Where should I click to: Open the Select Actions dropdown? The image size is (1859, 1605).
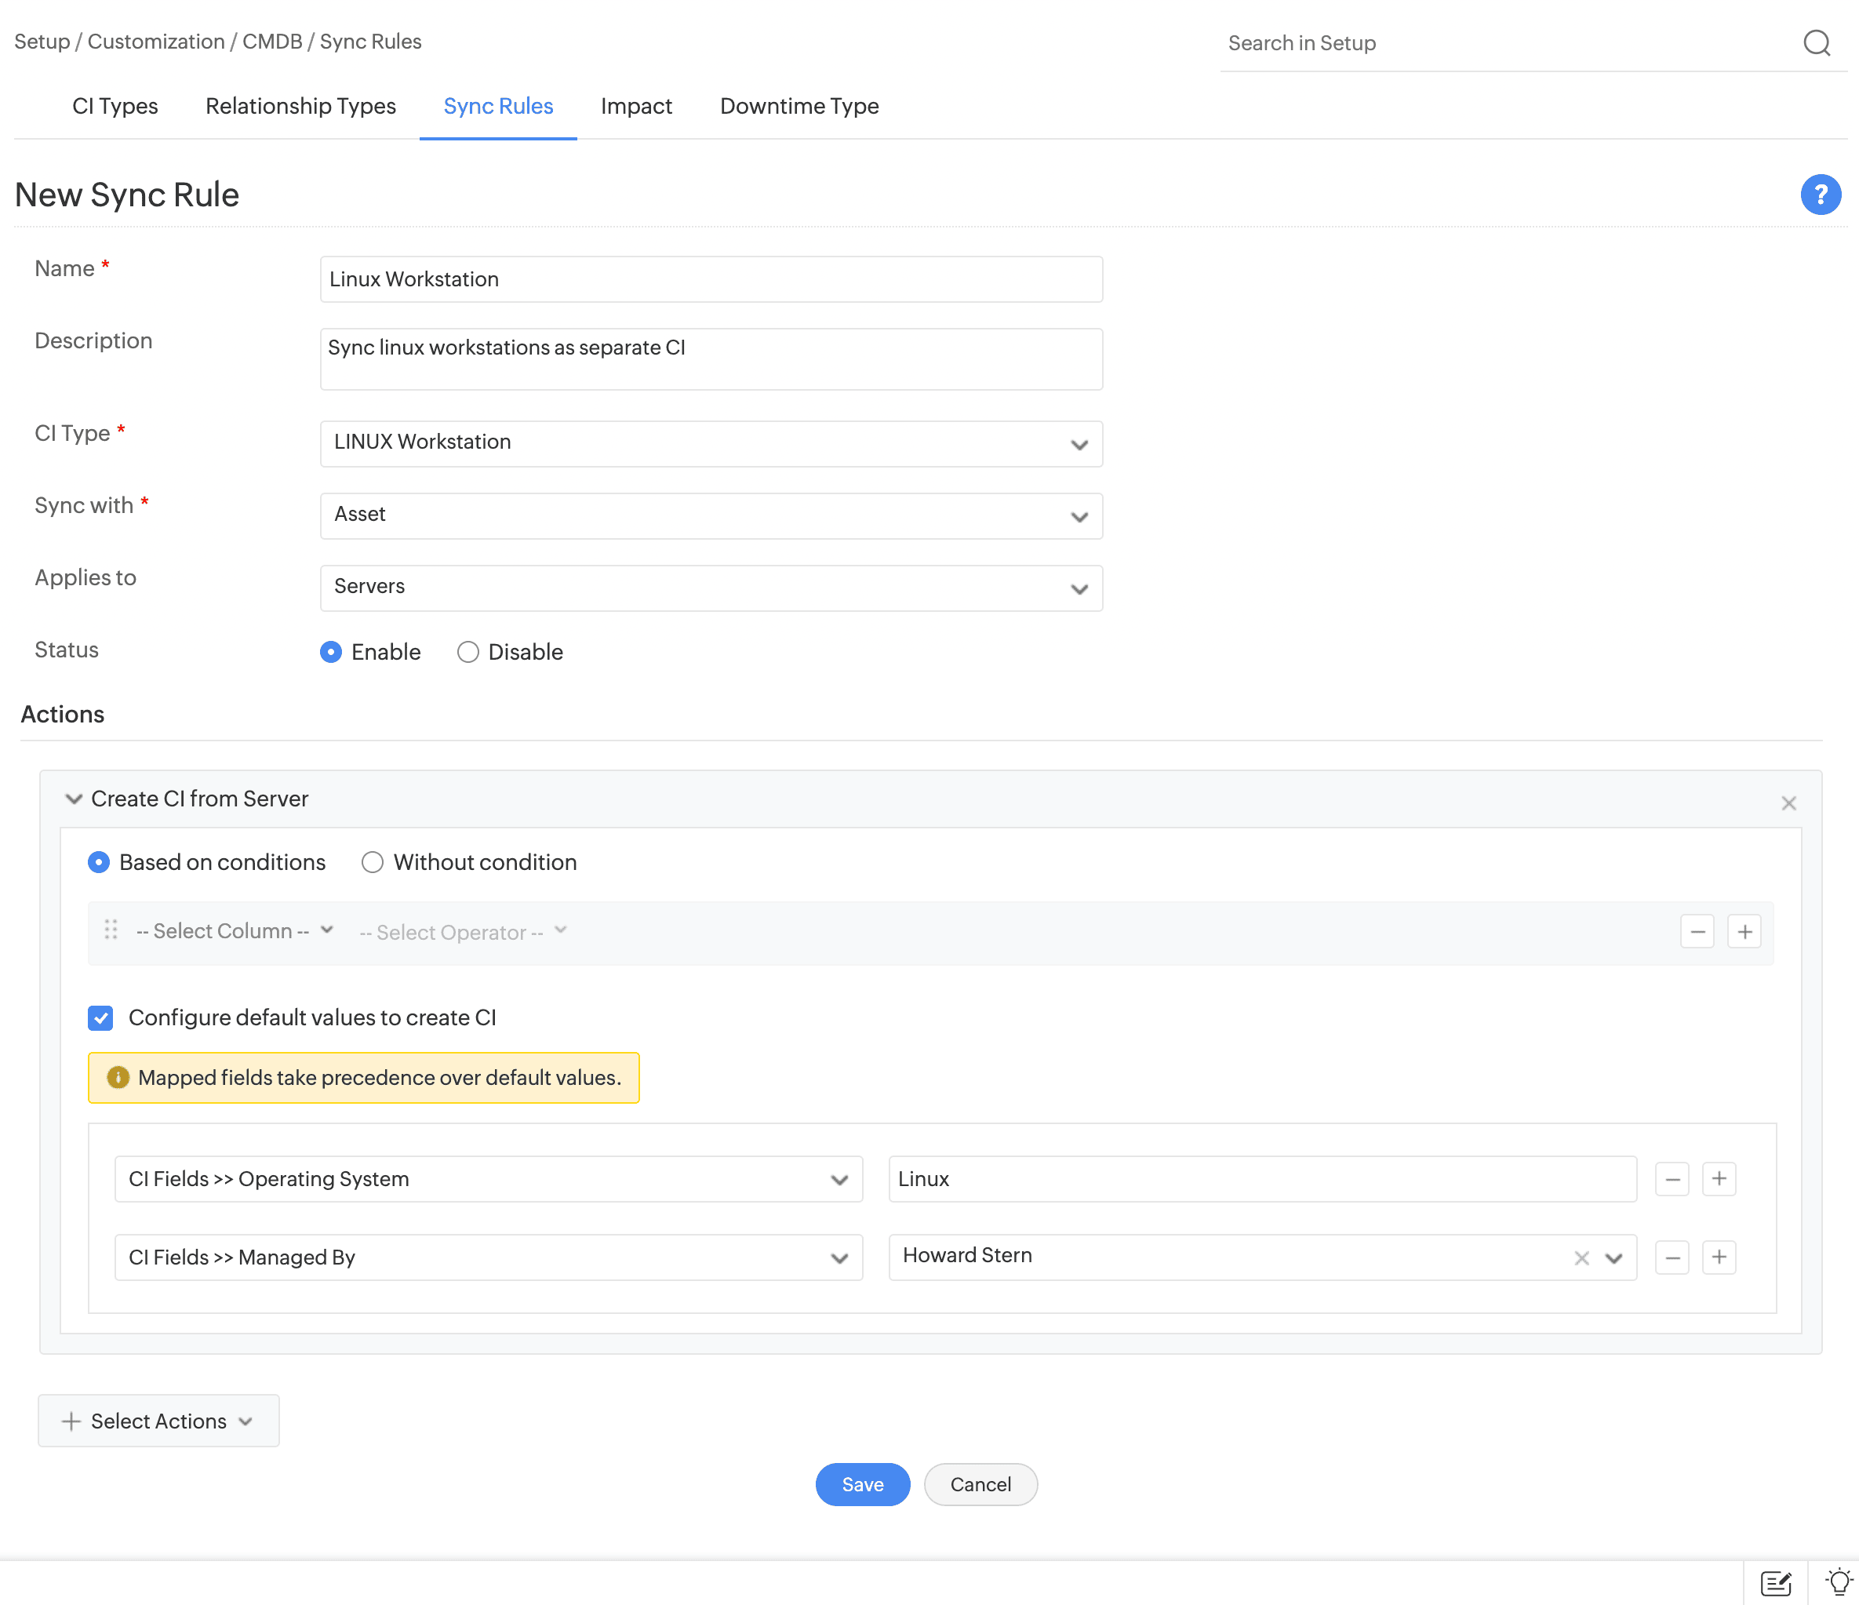point(158,1421)
